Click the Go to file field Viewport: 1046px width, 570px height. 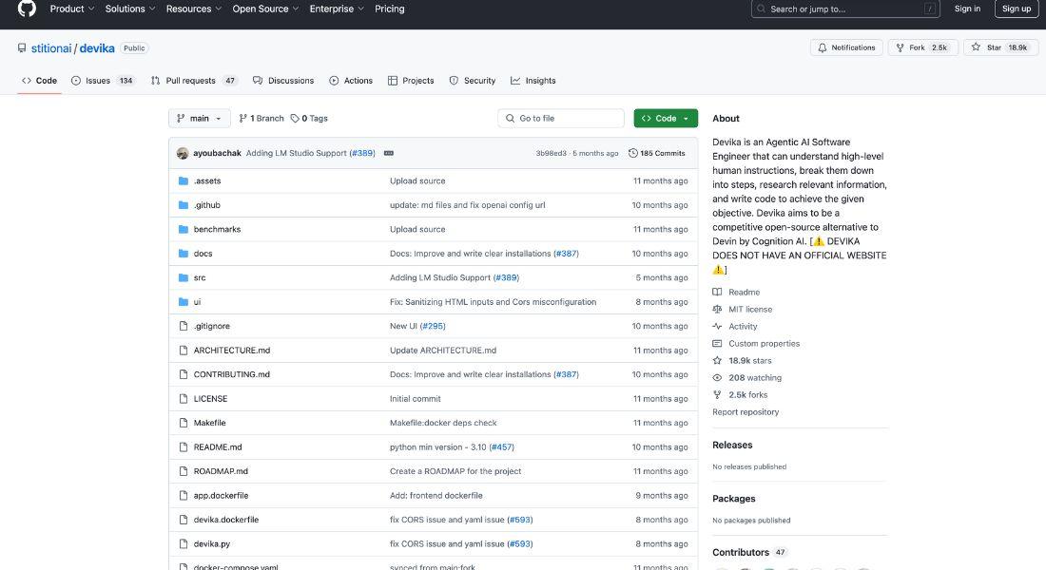click(x=561, y=118)
